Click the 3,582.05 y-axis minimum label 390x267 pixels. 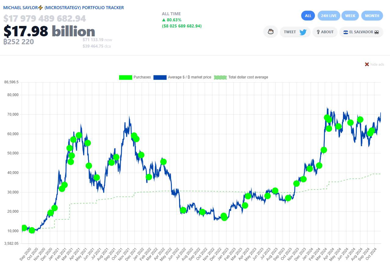click(12, 244)
